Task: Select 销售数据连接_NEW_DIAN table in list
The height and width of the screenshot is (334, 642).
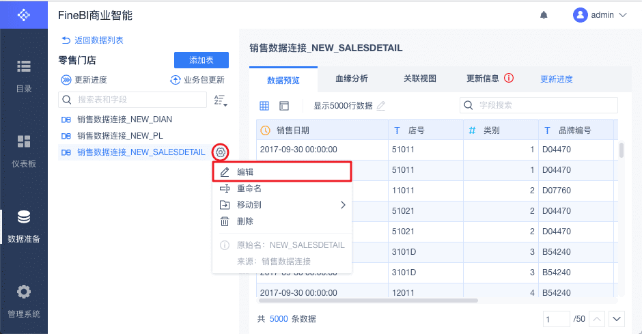Action: [x=124, y=120]
